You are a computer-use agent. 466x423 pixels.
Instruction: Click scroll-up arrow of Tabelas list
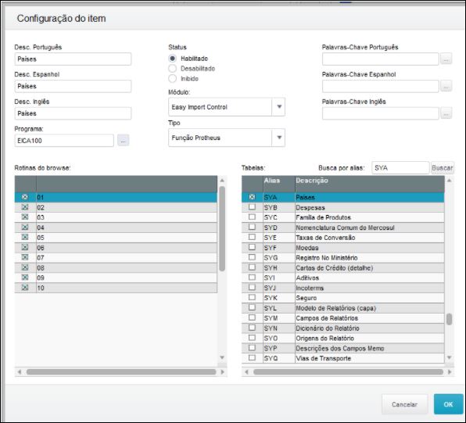tap(449, 180)
